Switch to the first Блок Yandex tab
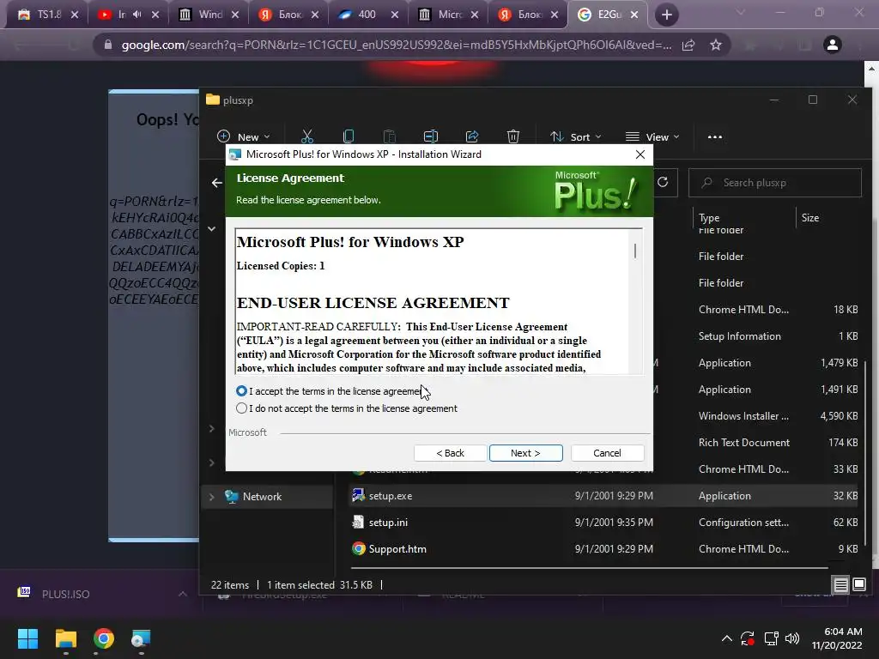The width and height of the screenshot is (879, 659). pyautogui.click(x=290, y=15)
